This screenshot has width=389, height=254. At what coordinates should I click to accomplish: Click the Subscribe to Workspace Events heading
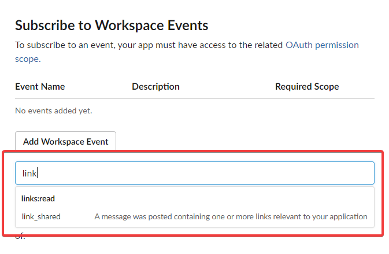112,25
